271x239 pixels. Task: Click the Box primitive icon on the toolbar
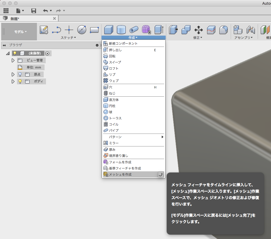tap(109, 30)
